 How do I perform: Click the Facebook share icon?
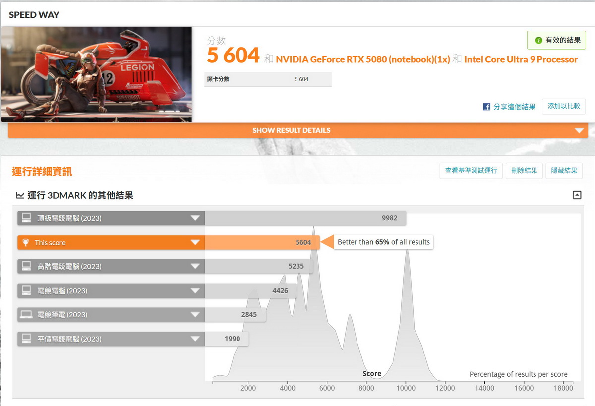pos(487,107)
